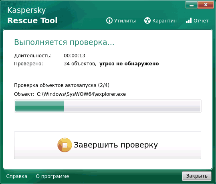Minimize the Kaspersky window
This screenshot has height=184, width=216.
(192, 5)
